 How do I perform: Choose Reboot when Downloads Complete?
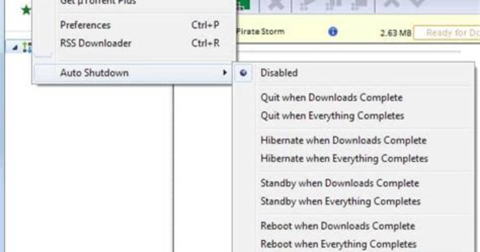[338, 226]
